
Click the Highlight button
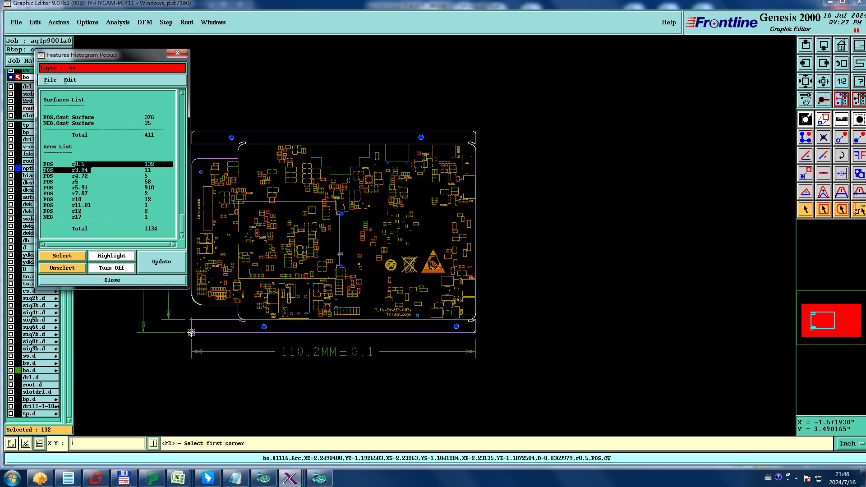click(111, 256)
